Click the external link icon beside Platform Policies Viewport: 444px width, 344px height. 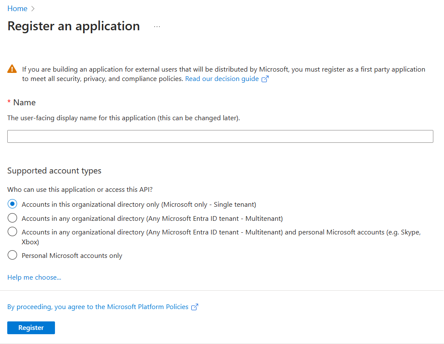(x=194, y=306)
